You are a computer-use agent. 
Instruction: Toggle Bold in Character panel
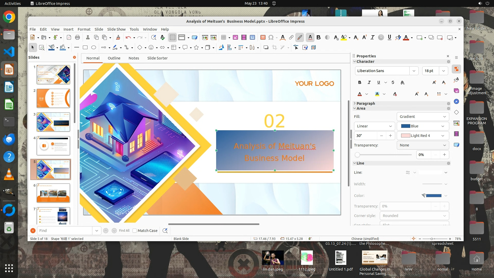pyautogui.click(x=360, y=82)
